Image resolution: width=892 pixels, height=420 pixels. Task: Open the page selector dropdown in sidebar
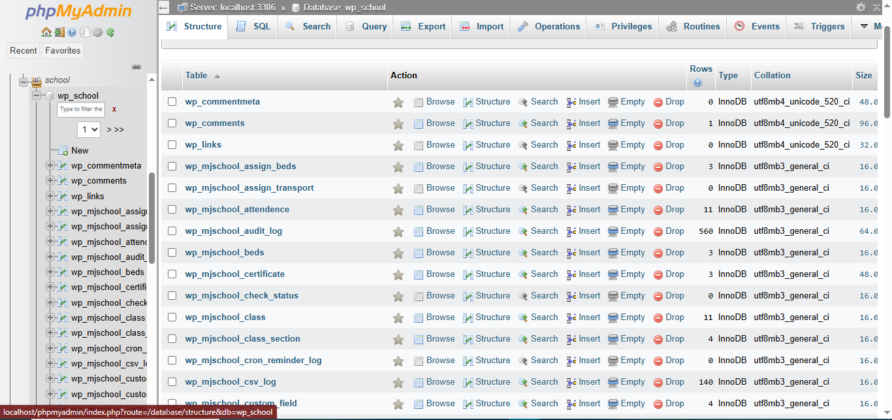(x=89, y=129)
